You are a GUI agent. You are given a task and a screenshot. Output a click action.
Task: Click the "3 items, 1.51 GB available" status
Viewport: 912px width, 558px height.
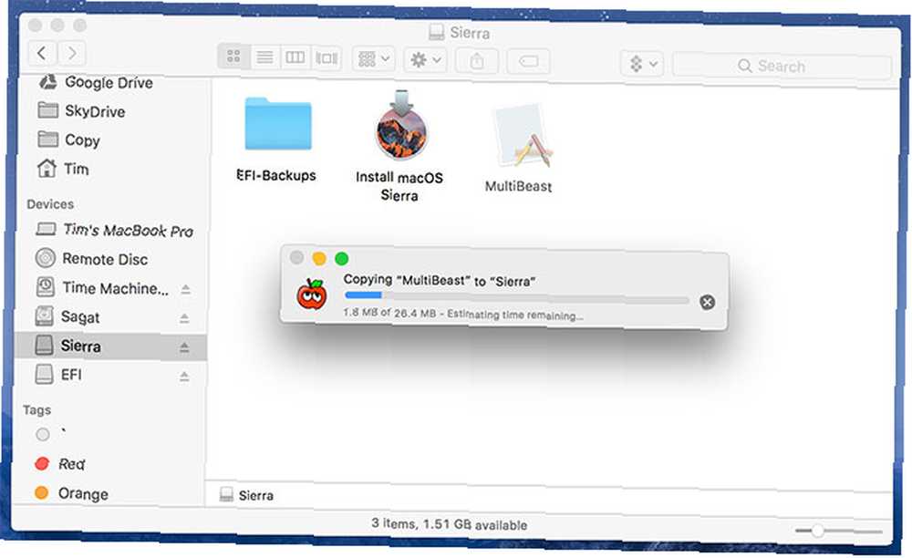[449, 524]
